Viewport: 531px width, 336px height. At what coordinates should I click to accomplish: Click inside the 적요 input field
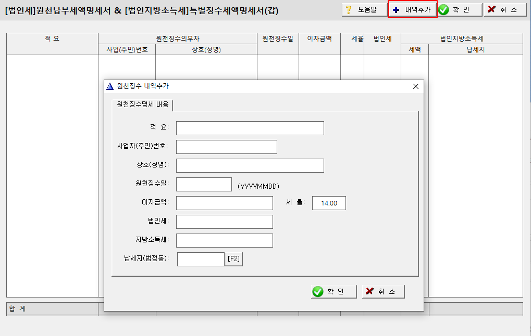[249, 127]
